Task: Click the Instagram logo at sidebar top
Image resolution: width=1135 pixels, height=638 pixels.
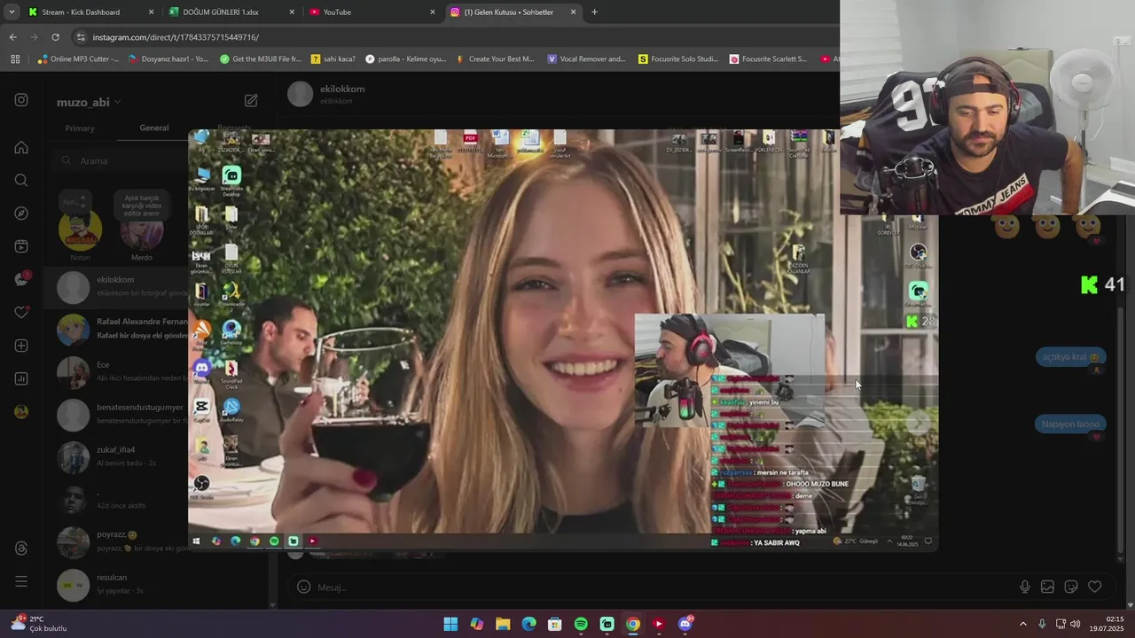Action: tap(21, 100)
